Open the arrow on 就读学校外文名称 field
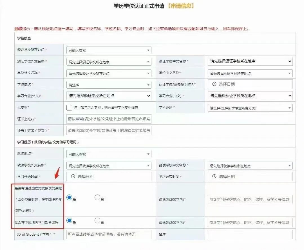This screenshot has height=250, width=304. point(148,165)
